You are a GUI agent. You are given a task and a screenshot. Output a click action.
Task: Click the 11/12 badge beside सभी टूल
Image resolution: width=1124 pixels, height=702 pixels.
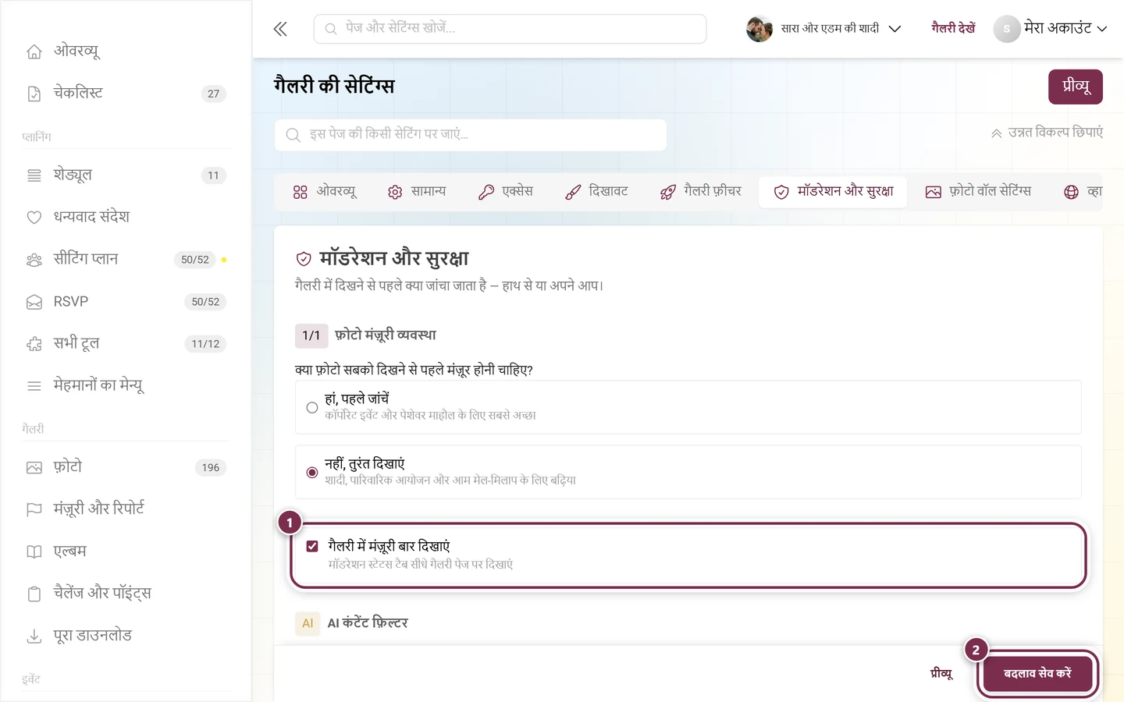[206, 344]
